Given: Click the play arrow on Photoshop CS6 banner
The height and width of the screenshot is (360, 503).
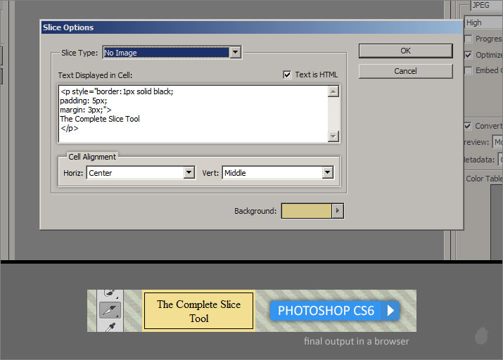Looking at the screenshot, I should click(x=390, y=310).
